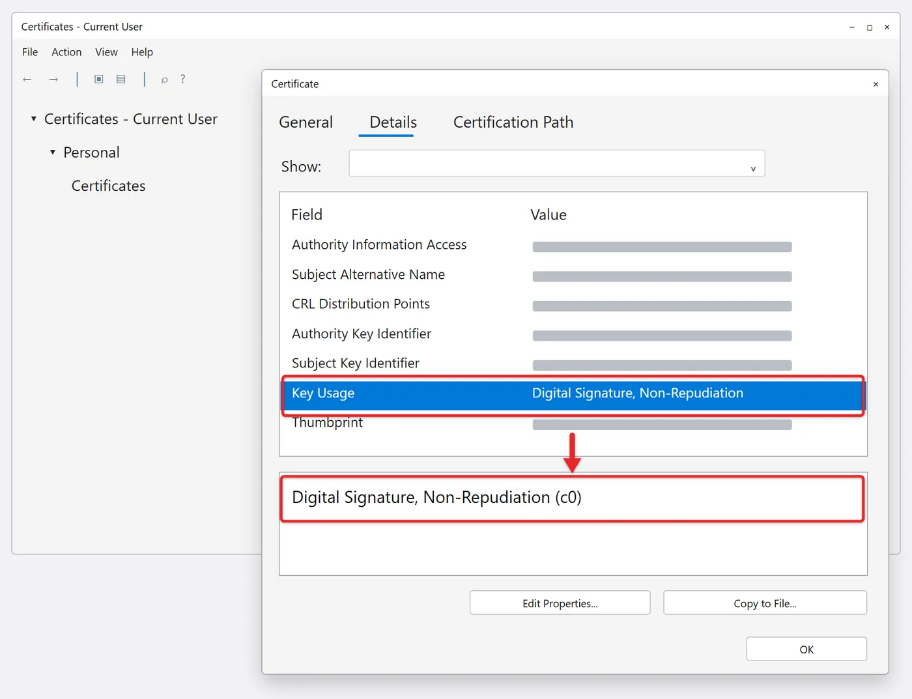
Task: Minimize the Certificates - Current User window
Action: pyautogui.click(x=852, y=27)
